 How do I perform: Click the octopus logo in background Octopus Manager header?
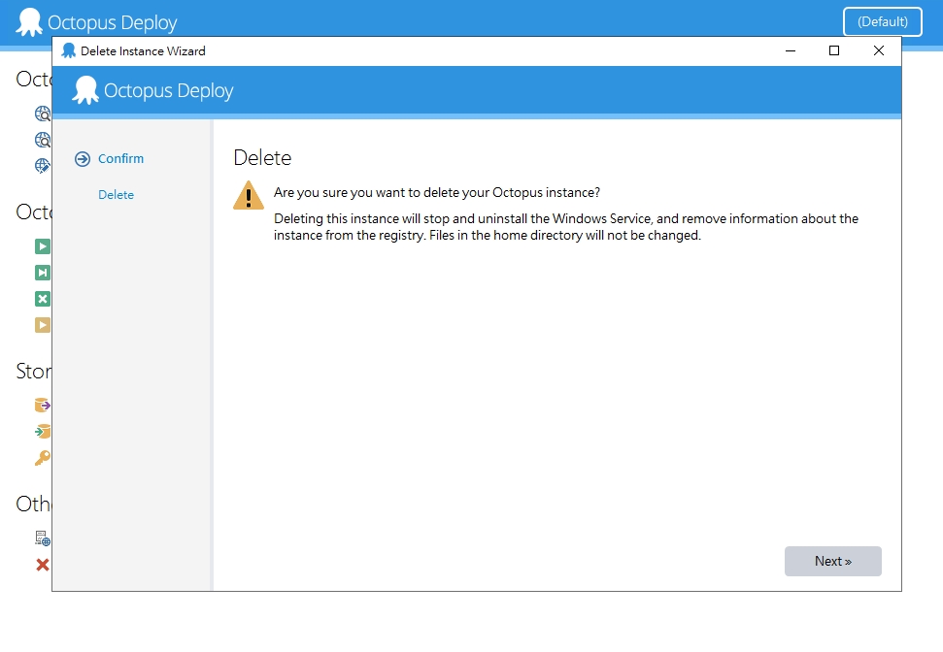click(29, 22)
